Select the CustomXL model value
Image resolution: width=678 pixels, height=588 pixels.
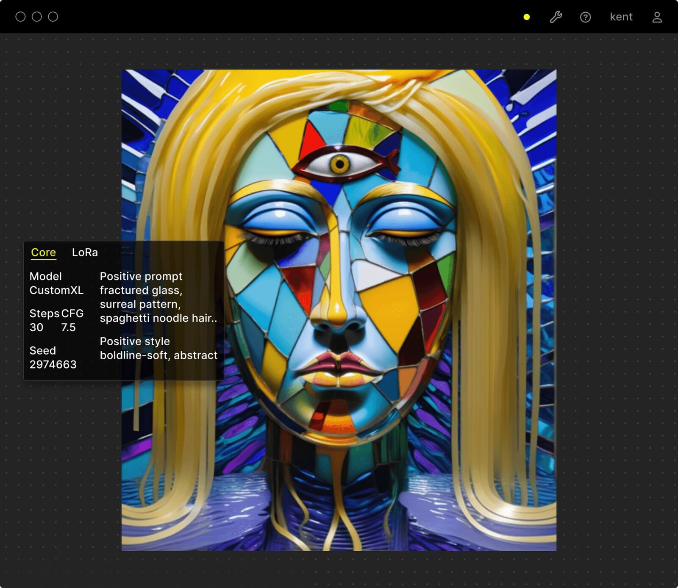[x=56, y=290]
